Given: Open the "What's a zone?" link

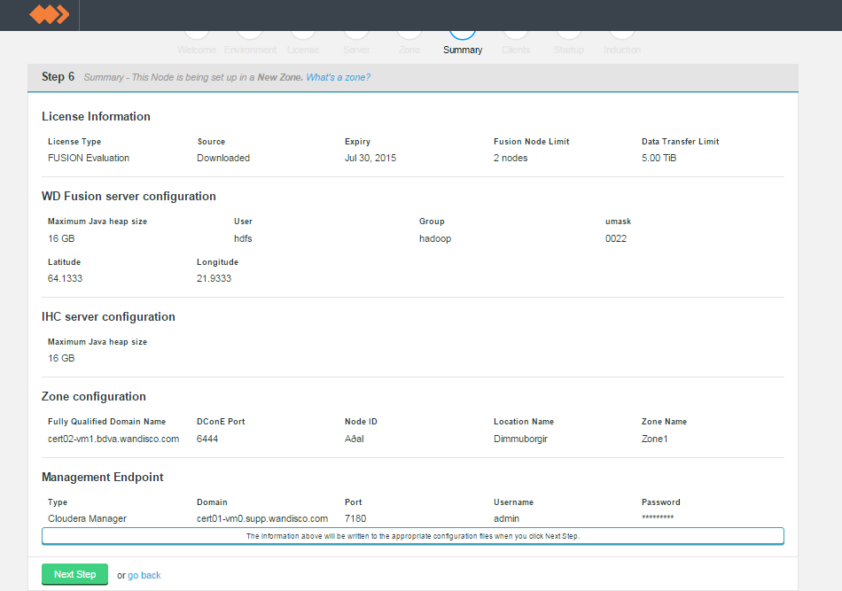Looking at the screenshot, I should point(339,77).
